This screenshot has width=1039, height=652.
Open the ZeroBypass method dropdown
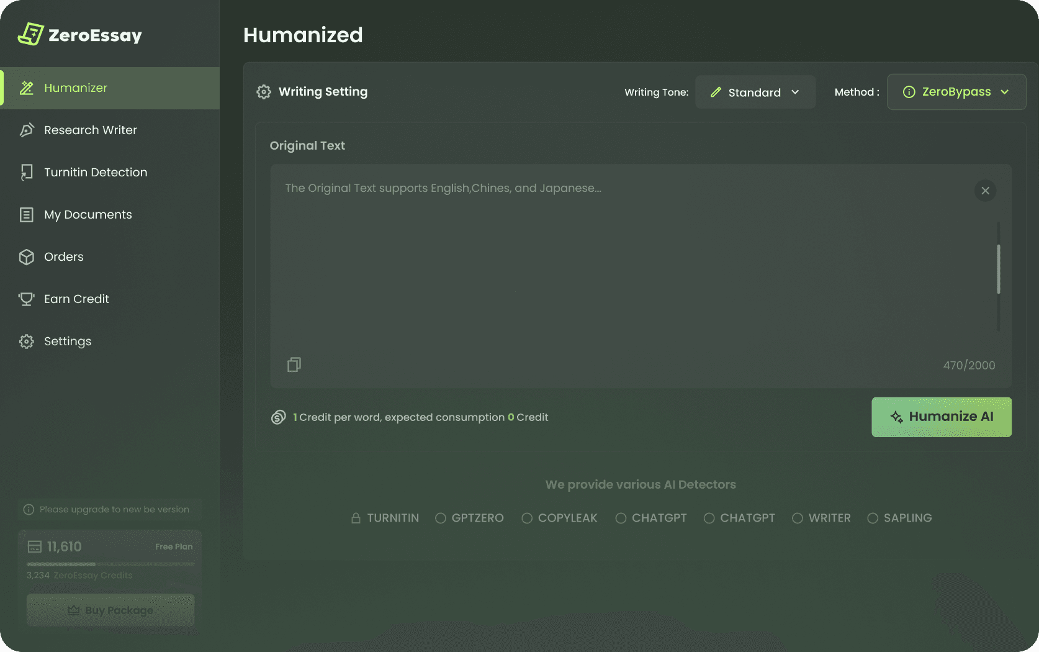coord(956,92)
